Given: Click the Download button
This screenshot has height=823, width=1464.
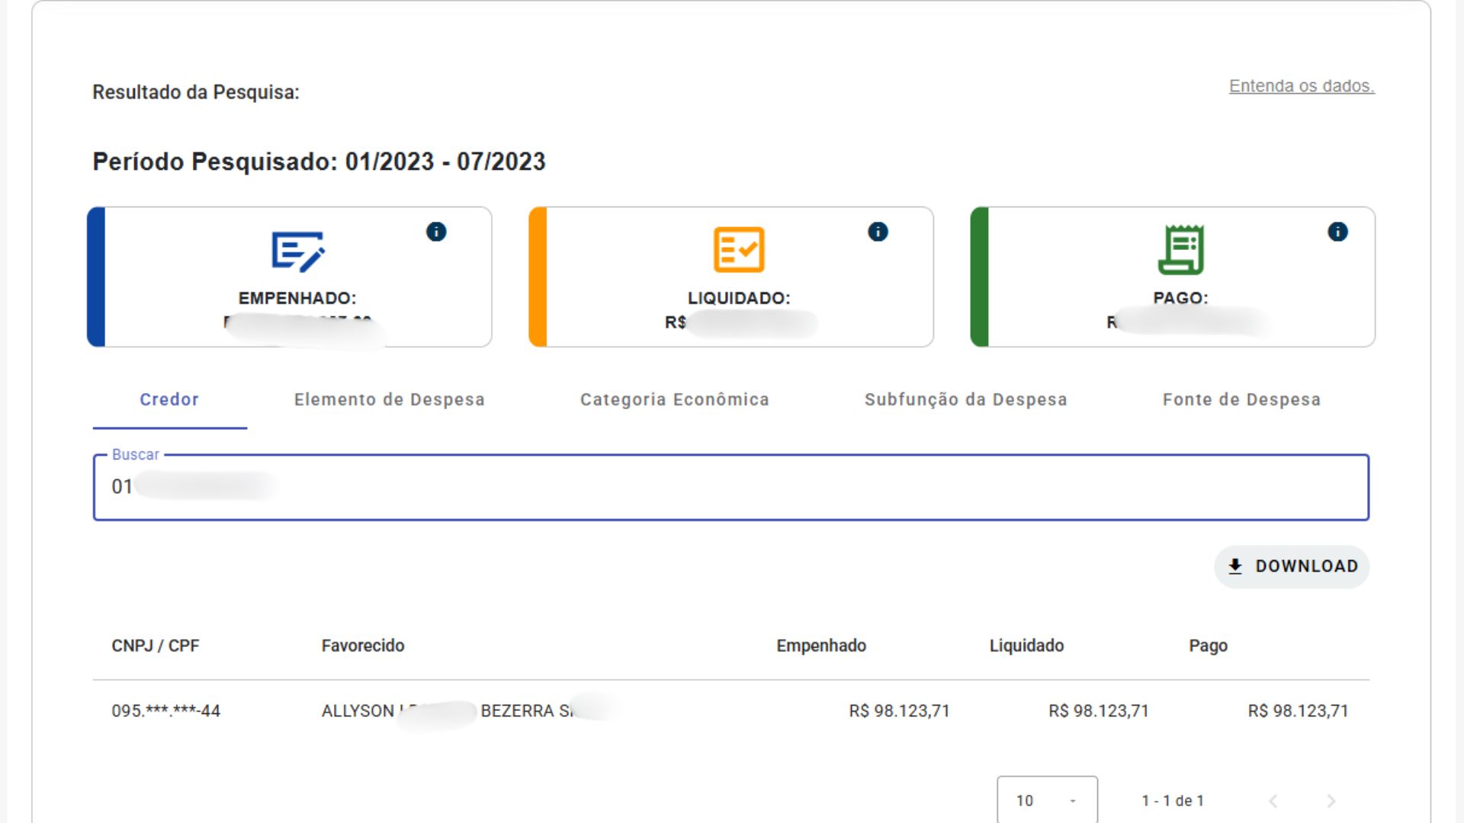Looking at the screenshot, I should (x=1292, y=566).
